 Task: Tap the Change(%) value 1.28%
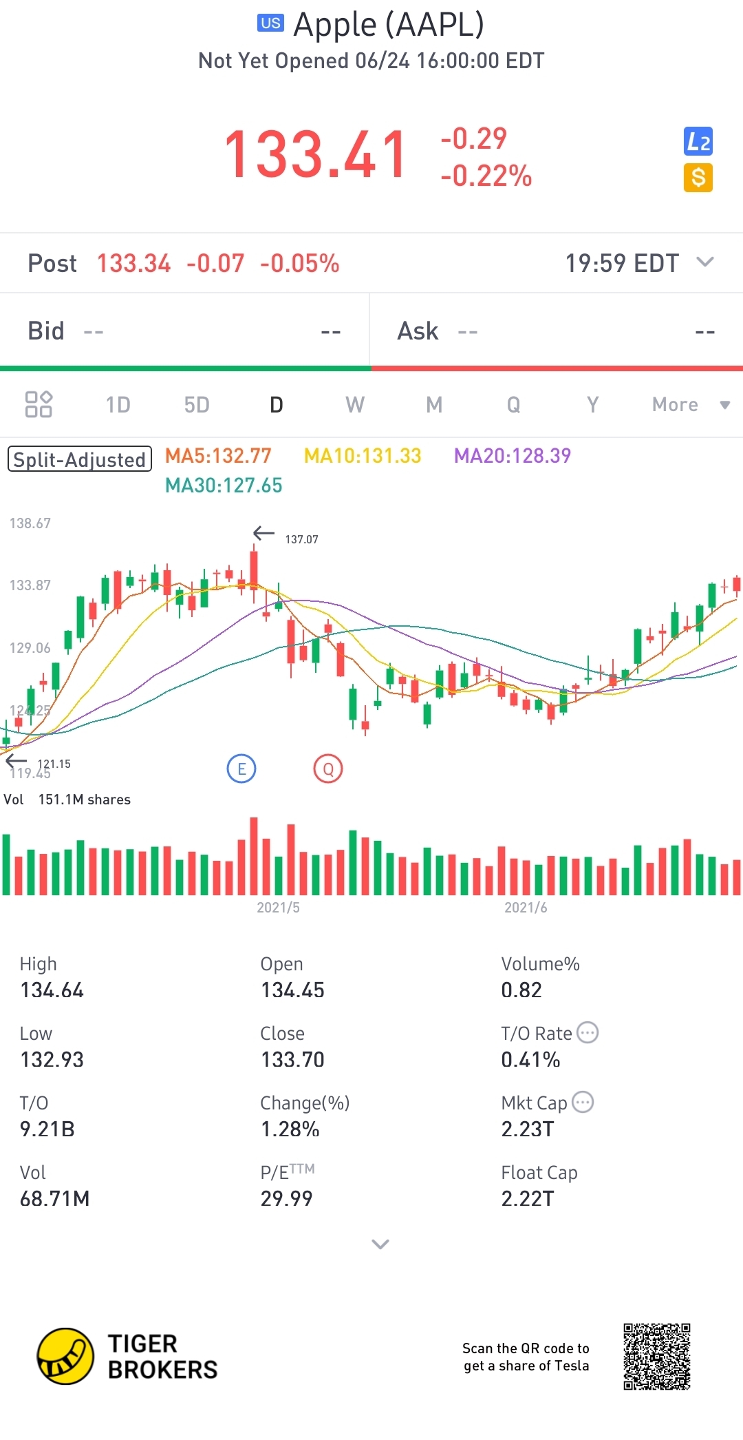point(290,1129)
